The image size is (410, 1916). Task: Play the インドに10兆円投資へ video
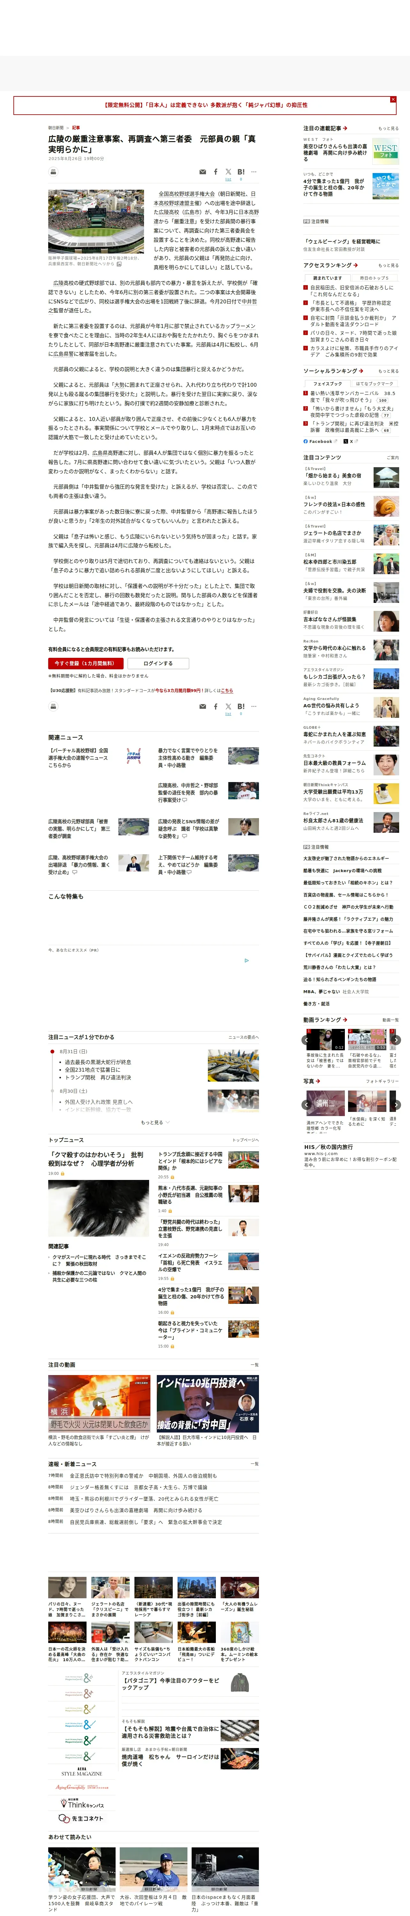point(208,1403)
